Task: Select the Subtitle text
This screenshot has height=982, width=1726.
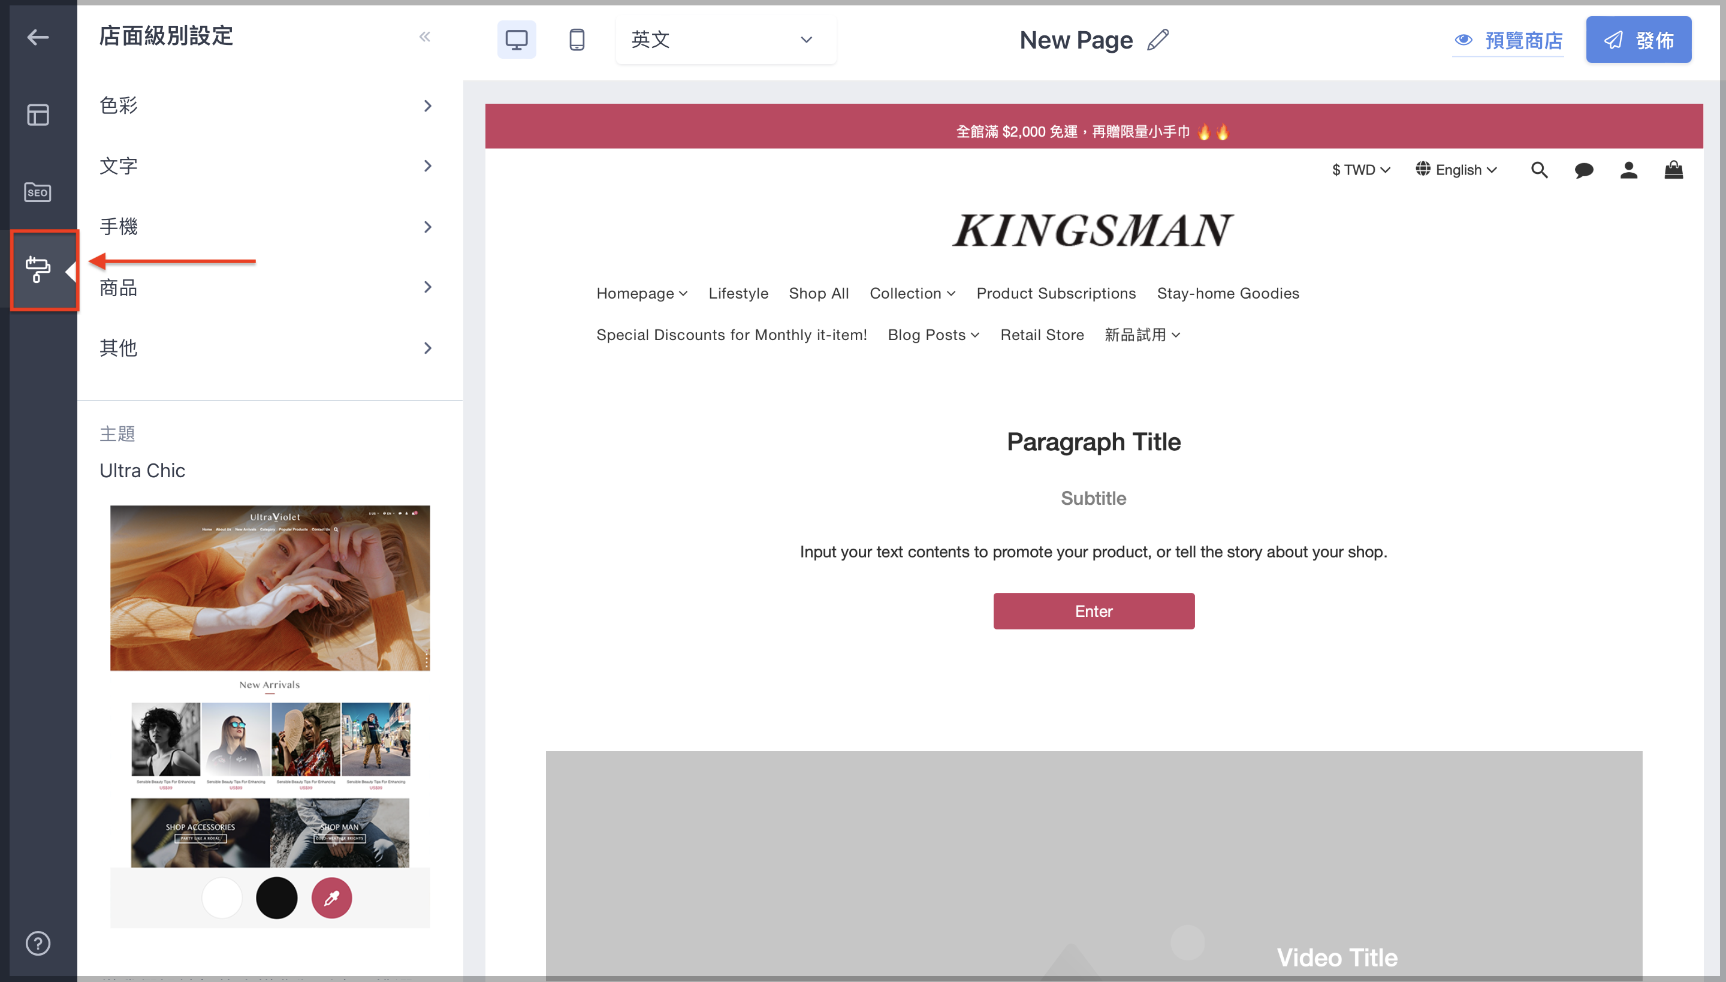Action: pos(1094,498)
